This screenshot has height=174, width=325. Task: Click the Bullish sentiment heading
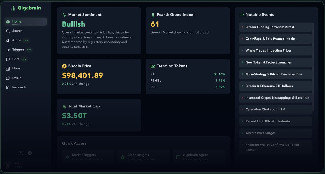coord(73,24)
